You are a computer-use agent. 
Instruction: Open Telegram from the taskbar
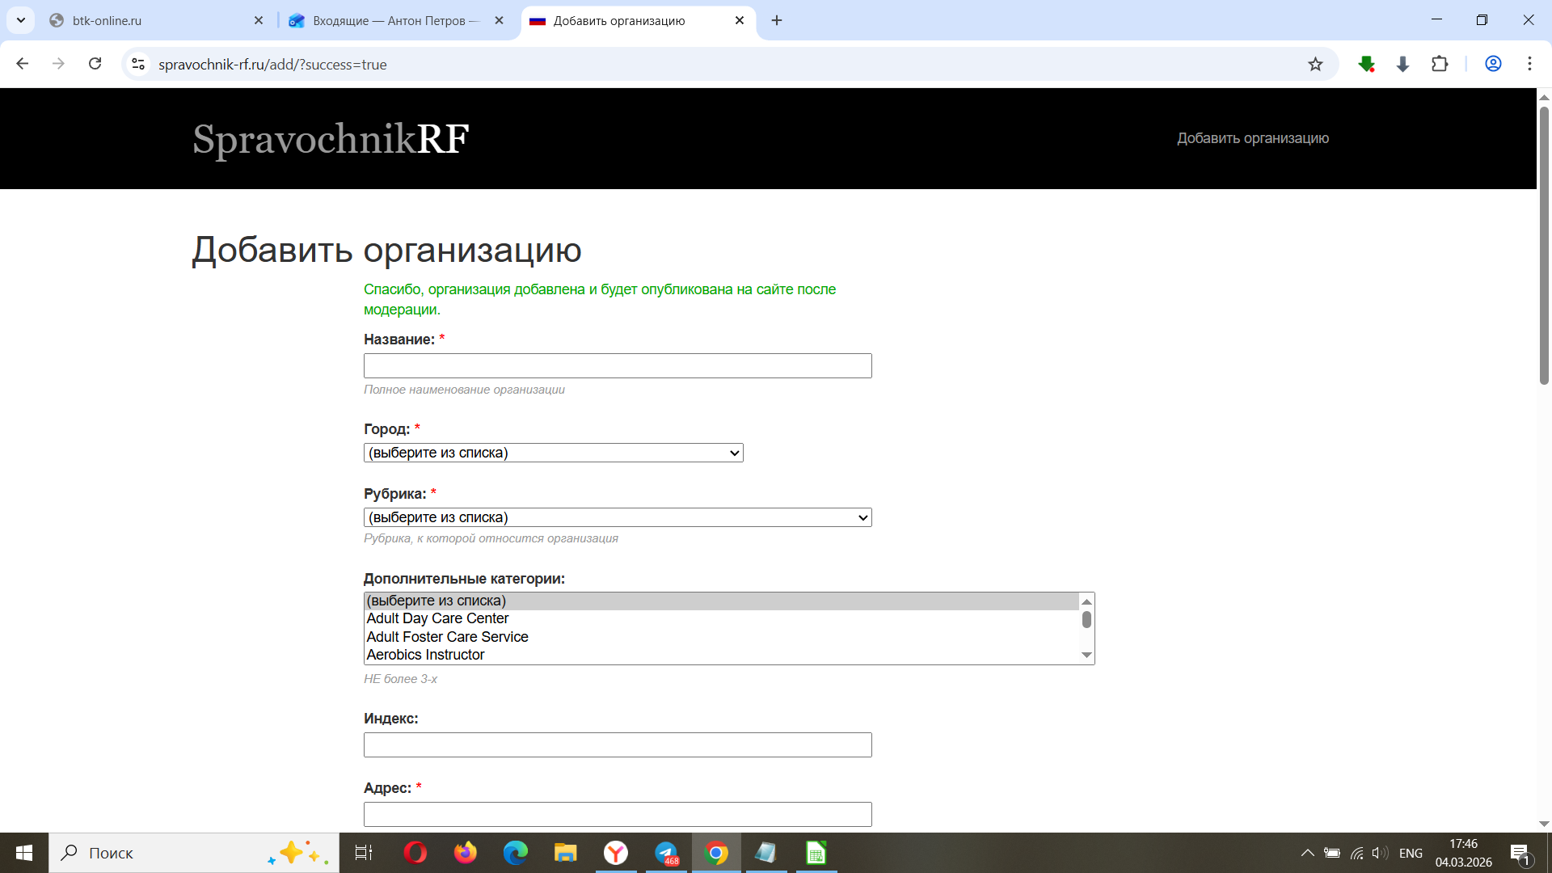pos(666,853)
